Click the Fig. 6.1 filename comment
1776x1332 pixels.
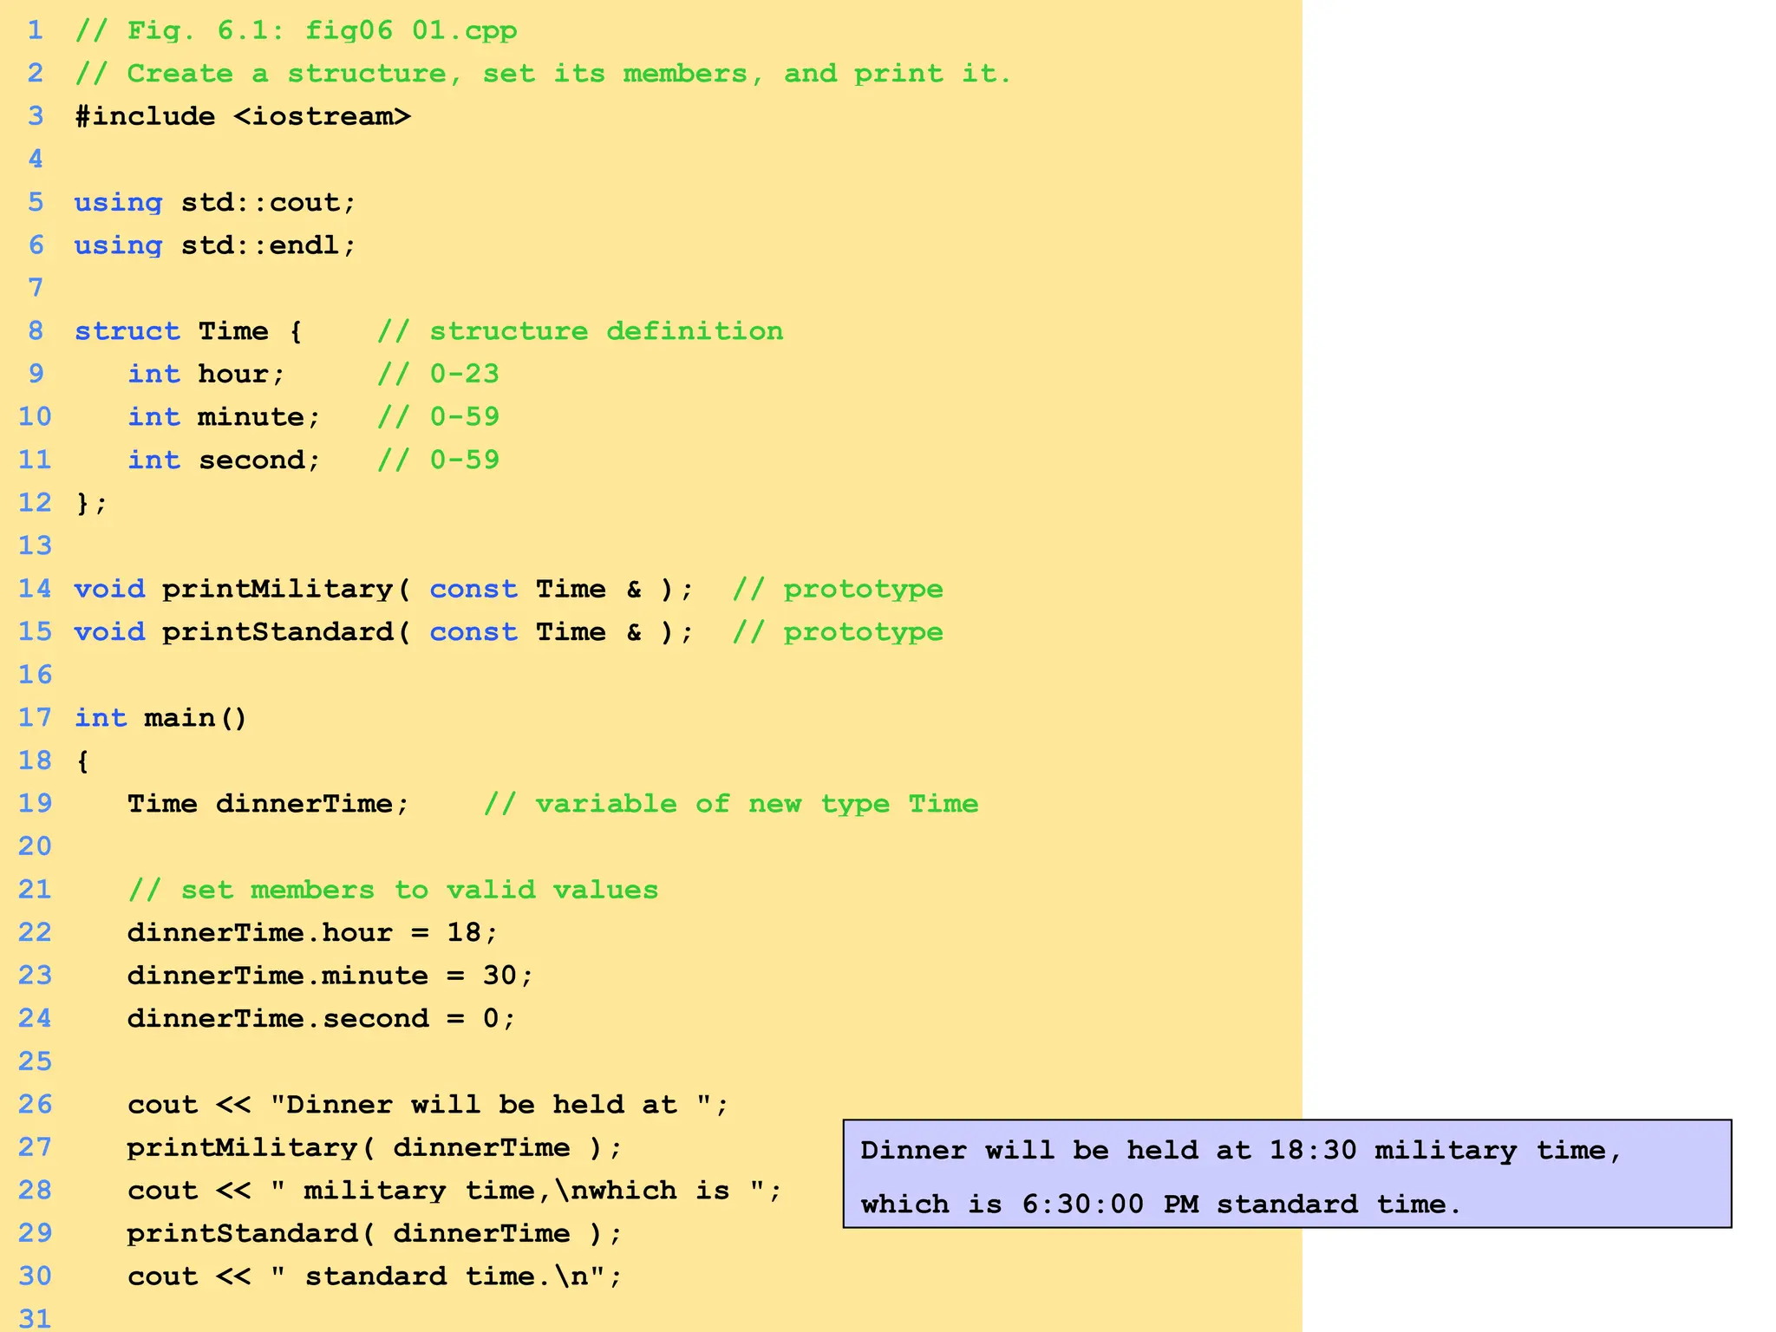pyautogui.click(x=297, y=31)
